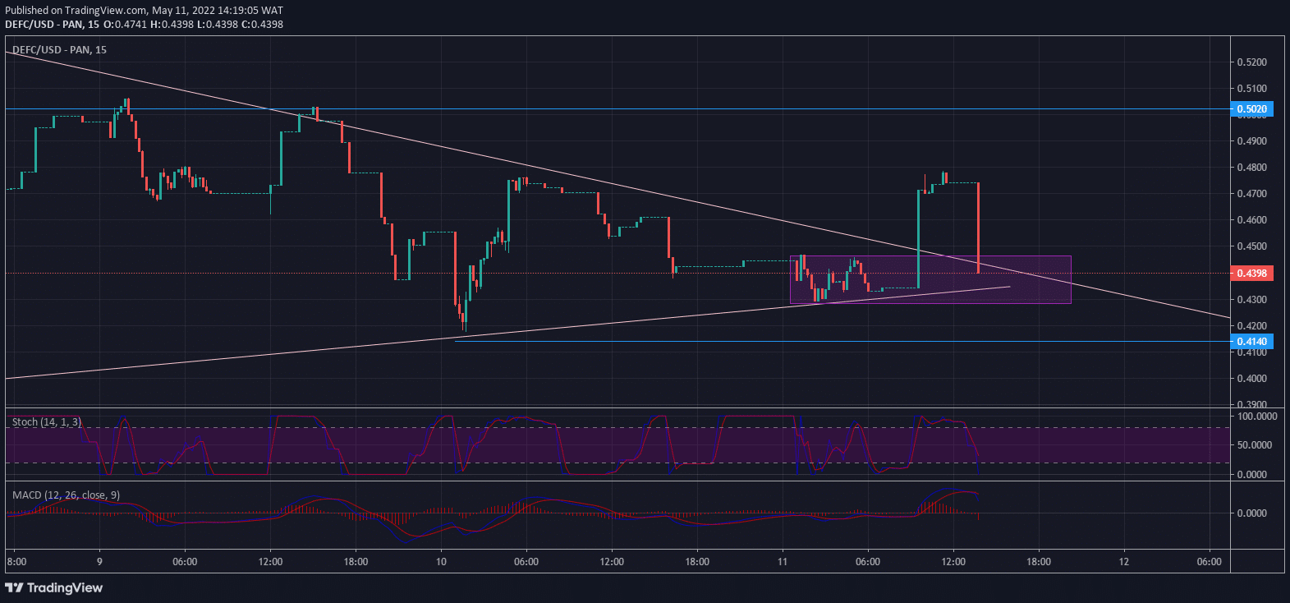Viewport: 1290px width, 603px height.
Task: Select the blue horizontal line at 0.5020
Action: pos(616,108)
